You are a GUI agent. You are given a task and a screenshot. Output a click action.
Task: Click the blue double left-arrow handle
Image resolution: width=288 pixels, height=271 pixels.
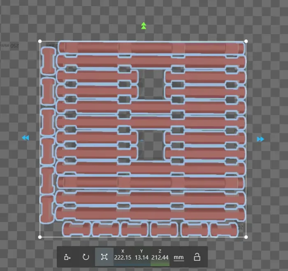tap(26, 138)
